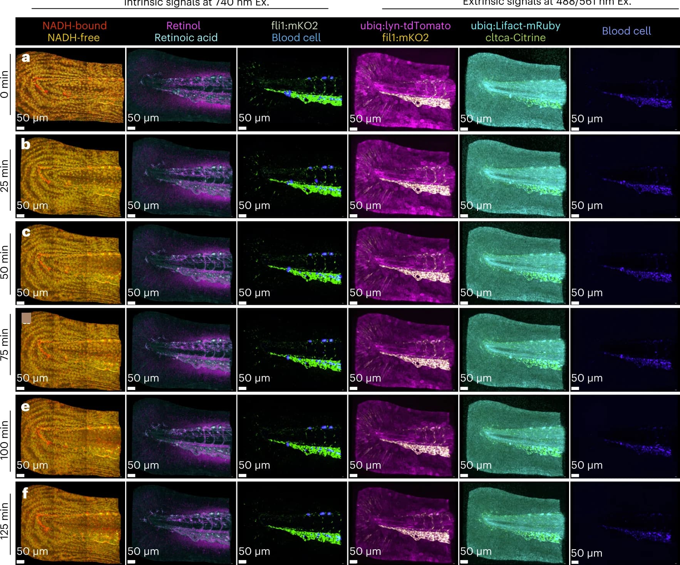The width and height of the screenshot is (680, 565).
Task: Click '50 µm' label in 125 min Blood cell image
Action: (587, 553)
